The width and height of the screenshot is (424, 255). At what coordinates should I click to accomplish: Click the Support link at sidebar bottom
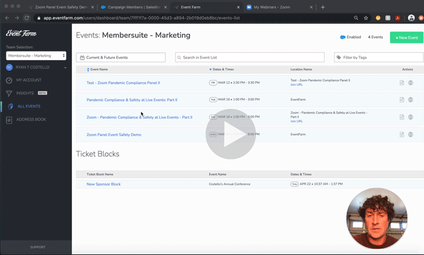(38, 247)
